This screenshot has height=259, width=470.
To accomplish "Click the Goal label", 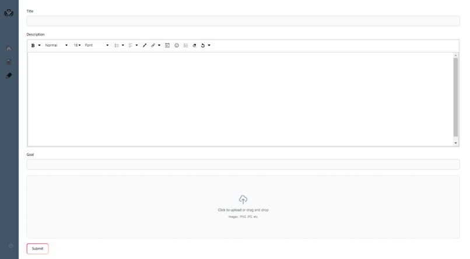I will click(x=30, y=155).
